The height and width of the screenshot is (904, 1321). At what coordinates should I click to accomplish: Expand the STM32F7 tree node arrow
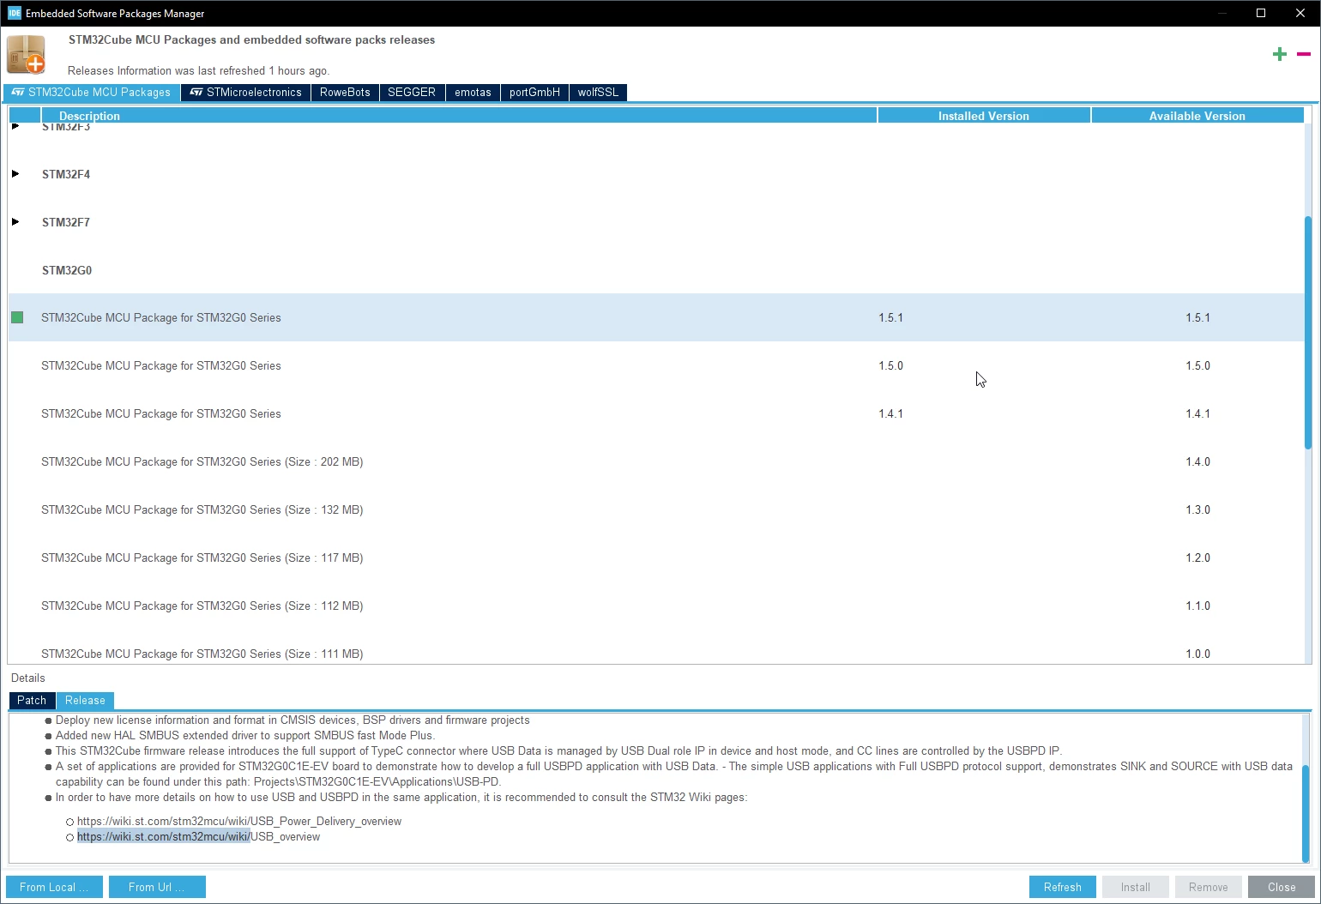tap(15, 222)
